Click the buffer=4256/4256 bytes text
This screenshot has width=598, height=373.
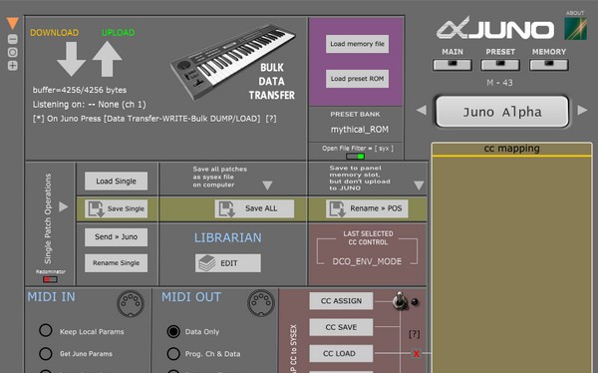80,90
